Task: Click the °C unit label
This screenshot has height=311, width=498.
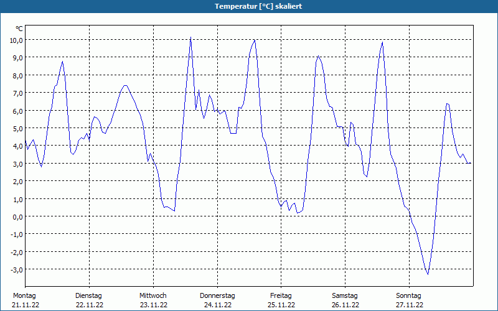Action: tap(19, 29)
